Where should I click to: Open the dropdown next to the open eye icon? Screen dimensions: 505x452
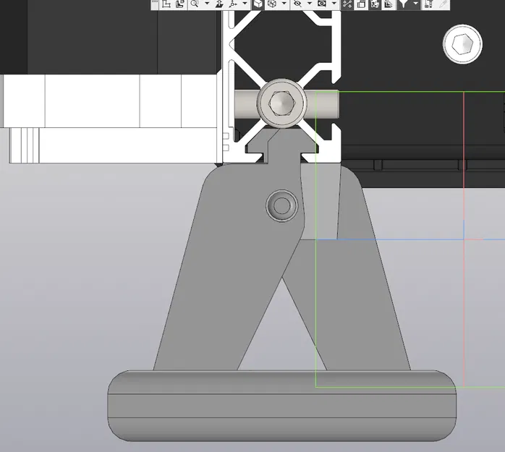334,4
